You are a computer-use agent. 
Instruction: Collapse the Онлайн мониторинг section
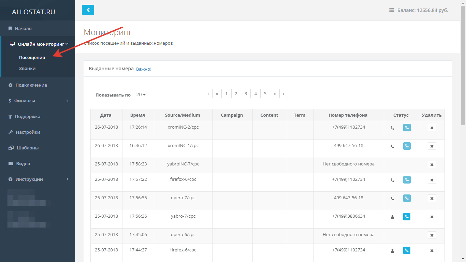[38, 44]
